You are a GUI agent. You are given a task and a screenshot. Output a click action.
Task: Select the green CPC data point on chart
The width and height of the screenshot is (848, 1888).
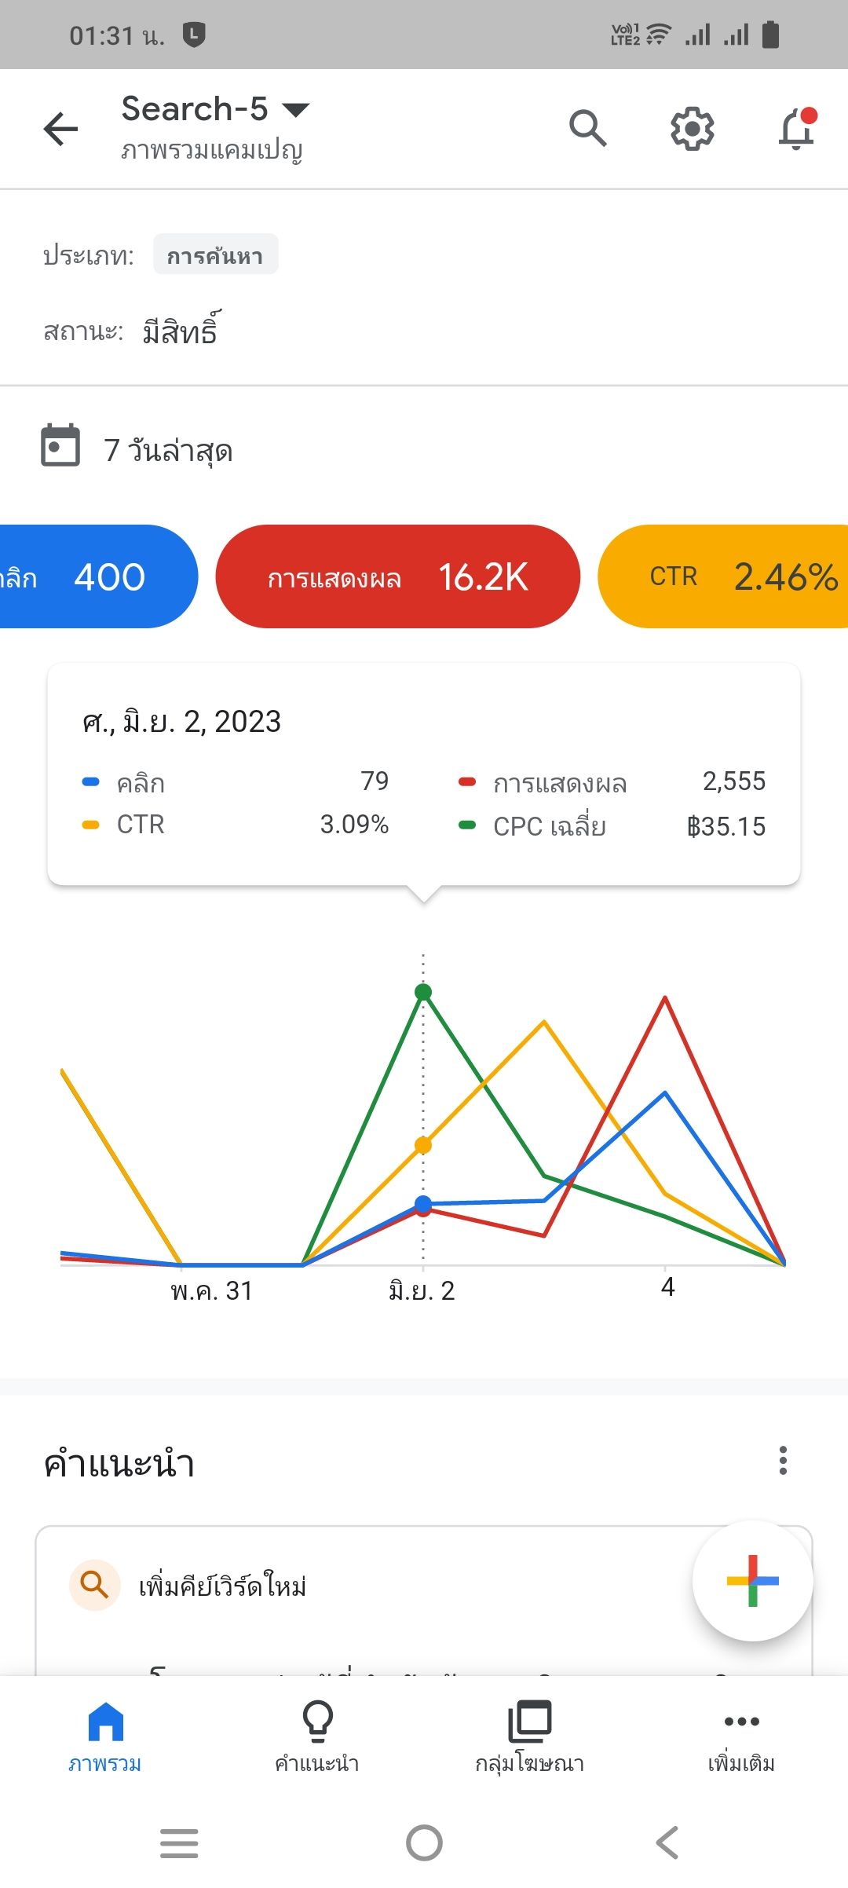[x=423, y=992]
